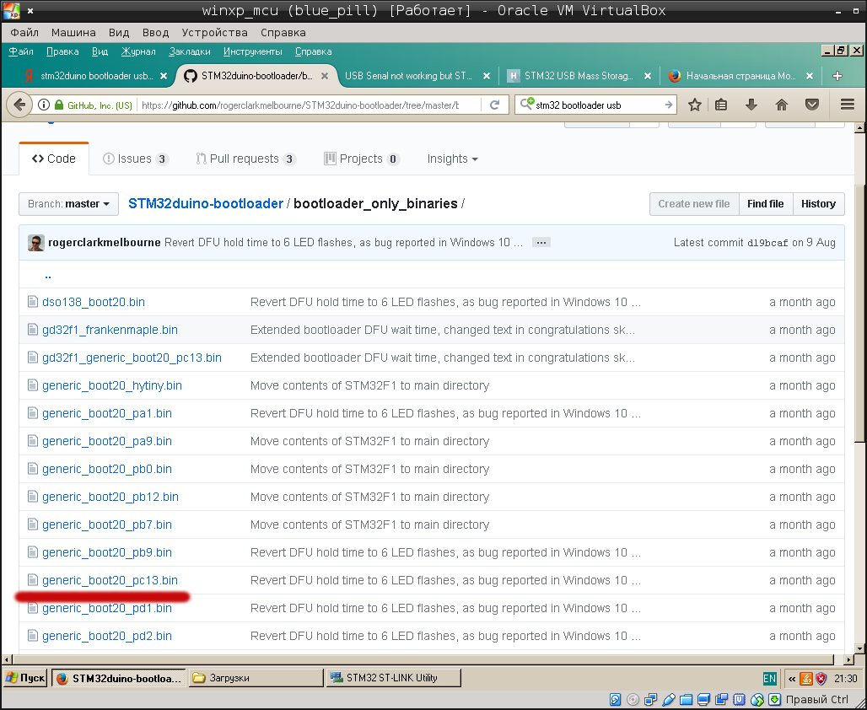This screenshot has height=710, width=867.
Task: Click the GitHub, Inc. secure padlock
Action: 58,105
